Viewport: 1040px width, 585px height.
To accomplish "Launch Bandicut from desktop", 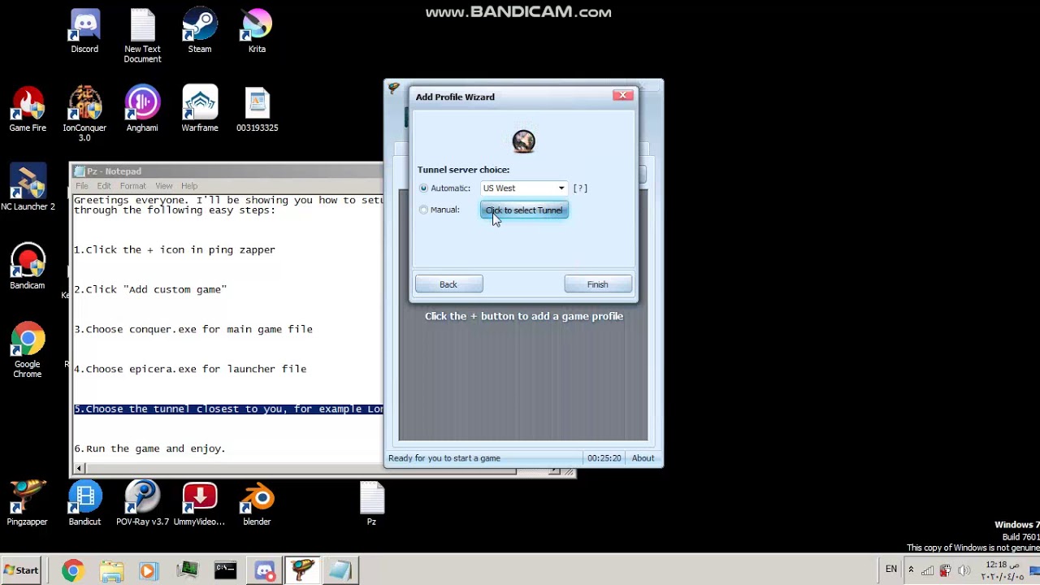I will (x=84, y=504).
